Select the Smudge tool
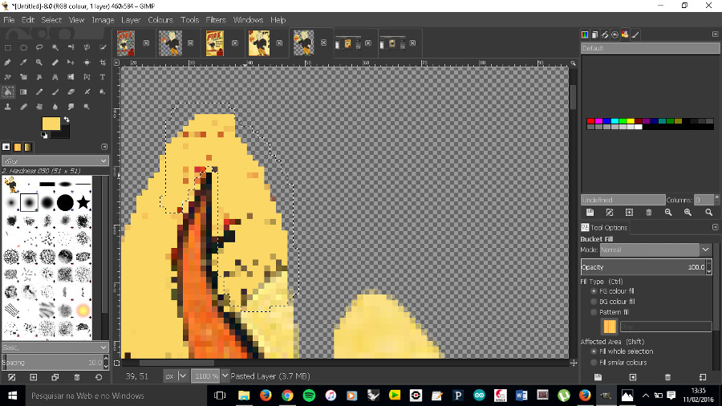This screenshot has height=406, width=722. pos(71,107)
